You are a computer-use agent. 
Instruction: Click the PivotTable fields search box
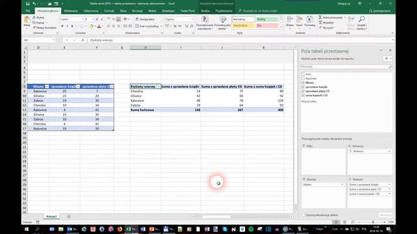pos(347,66)
